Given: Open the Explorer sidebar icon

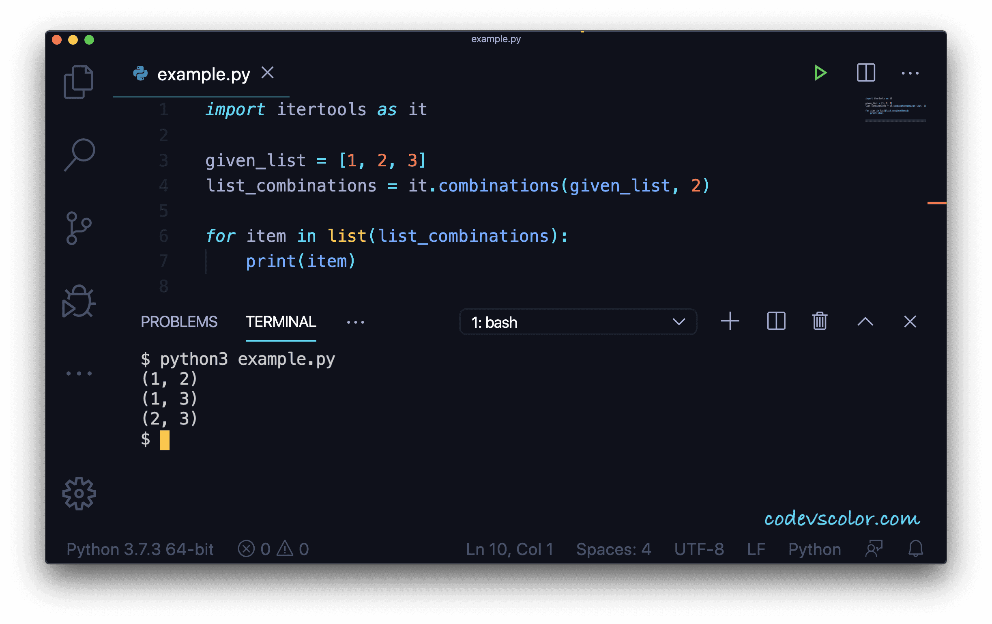Looking at the screenshot, I should click(78, 81).
